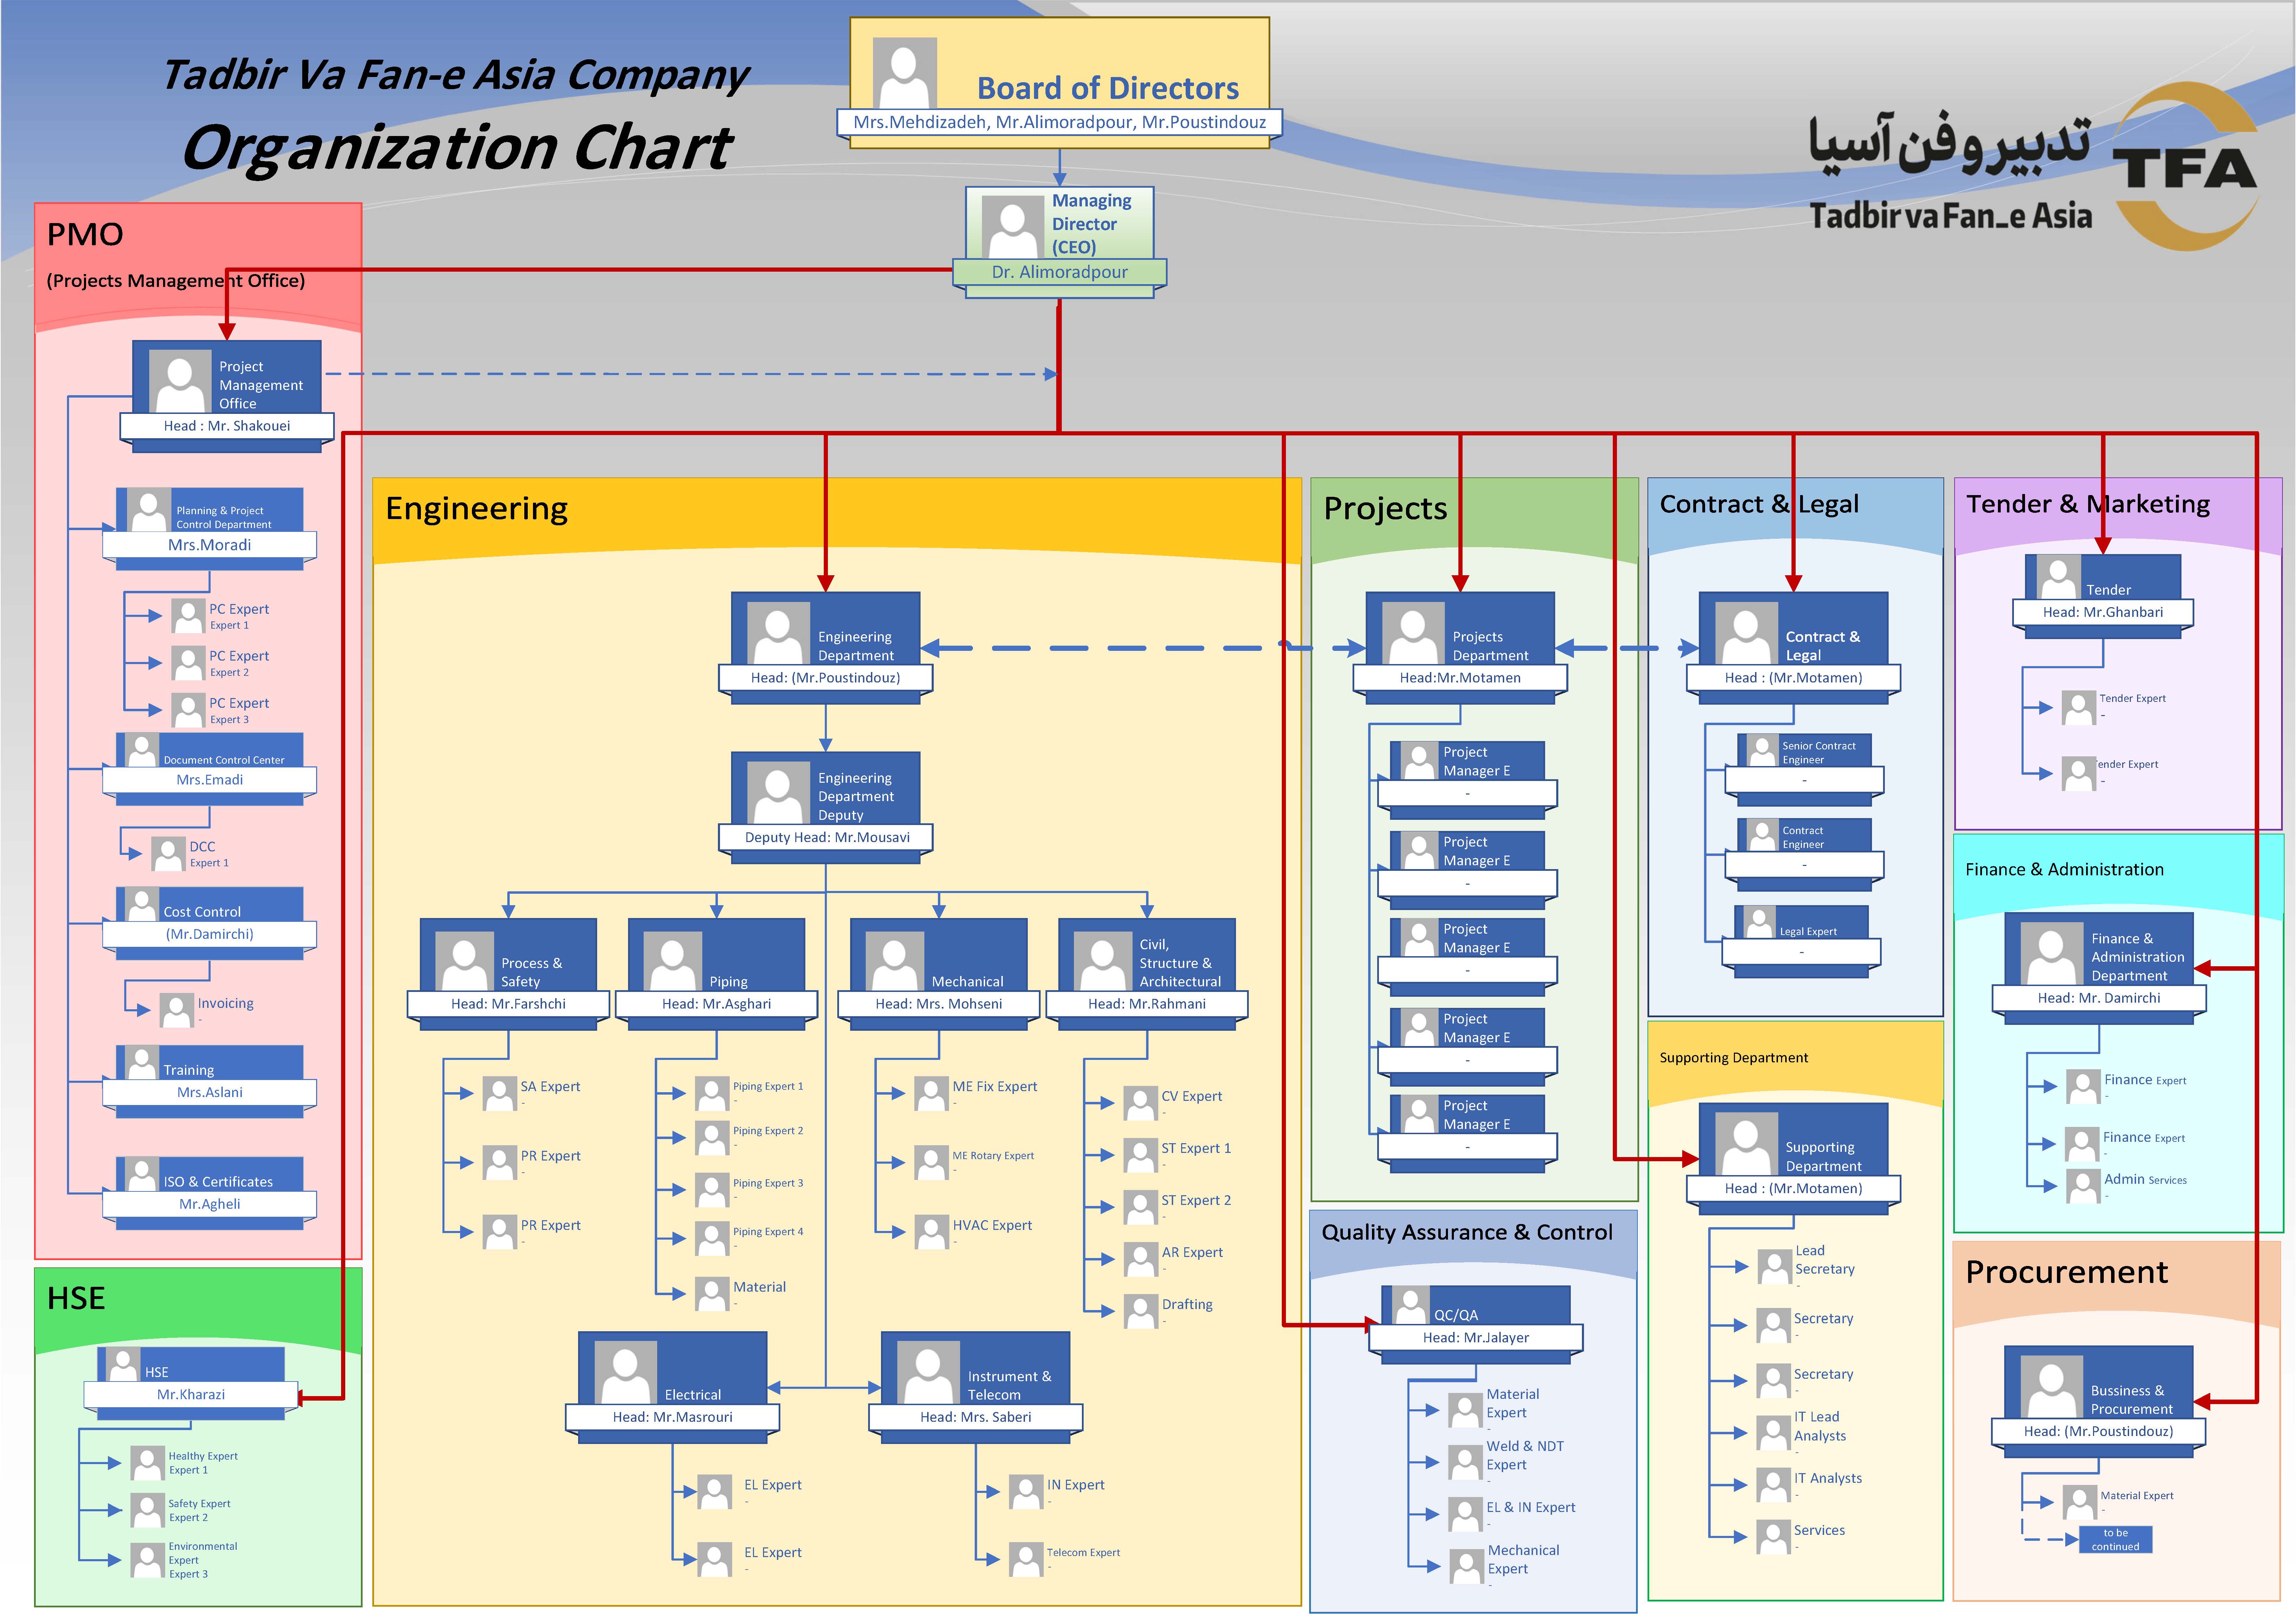Click the Engineering Department Deputy avatar
Screen dimensions: 2296x1623
tap(778, 793)
